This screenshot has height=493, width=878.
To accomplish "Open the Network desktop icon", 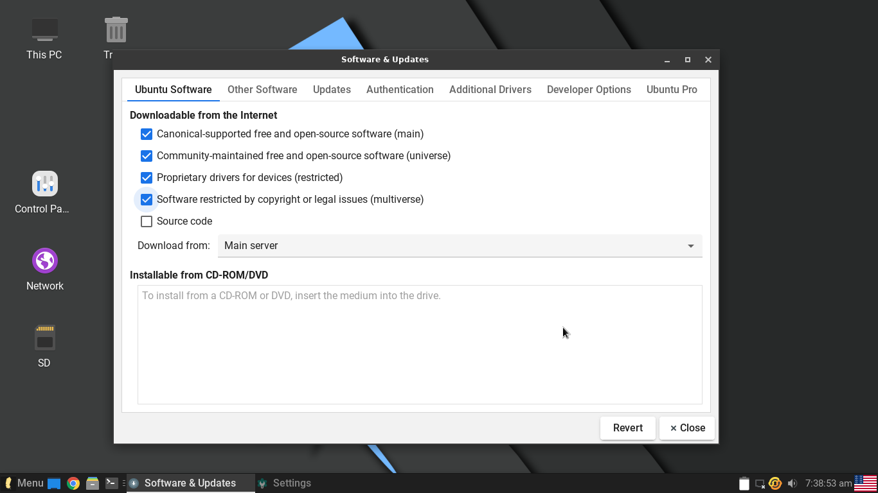I will [44, 269].
